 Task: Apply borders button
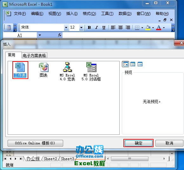click(137, 28)
